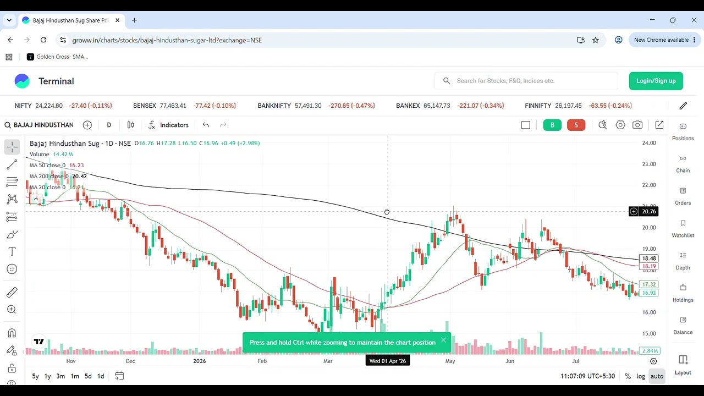Open the chart patterns tool group
704x396 pixels.
tap(12, 199)
